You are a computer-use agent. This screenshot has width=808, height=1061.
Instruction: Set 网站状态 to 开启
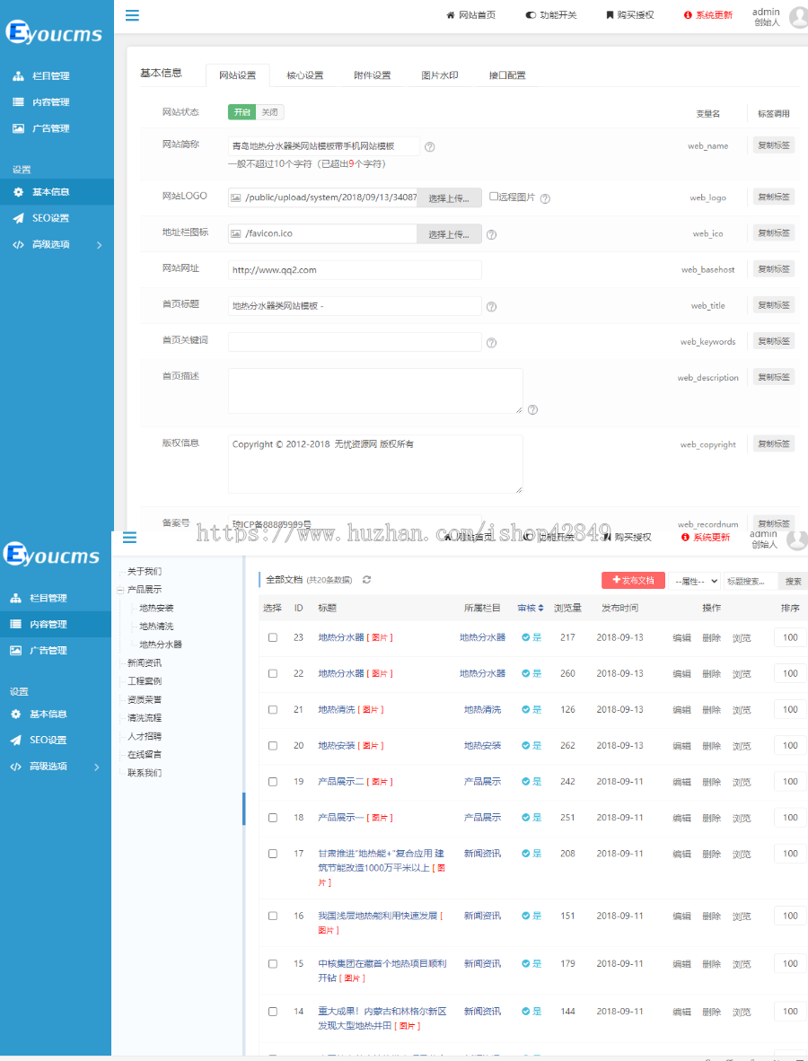click(242, 112)
